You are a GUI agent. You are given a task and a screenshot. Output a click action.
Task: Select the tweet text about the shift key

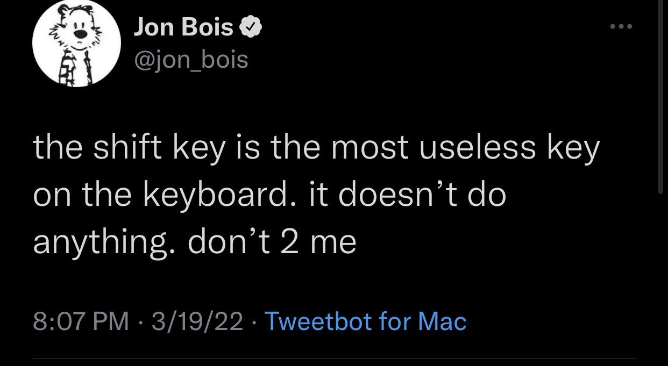click(x=269, y=193)
